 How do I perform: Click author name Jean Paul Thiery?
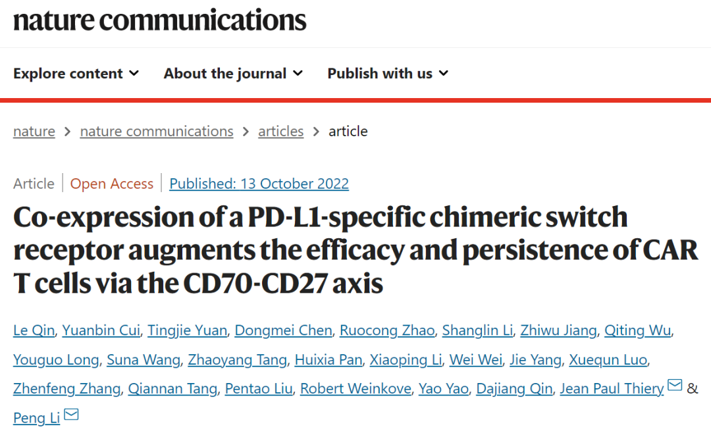coord(612,388)
